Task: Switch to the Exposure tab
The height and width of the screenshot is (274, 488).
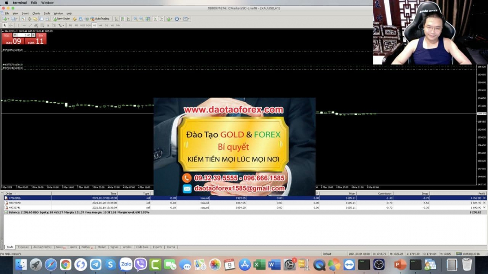Action: (23, 247)
